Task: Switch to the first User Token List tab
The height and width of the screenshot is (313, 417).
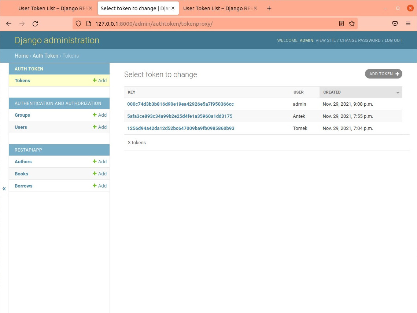Action: pos(53,8)
